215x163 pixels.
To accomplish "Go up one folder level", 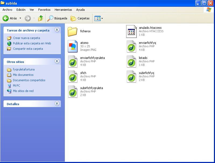I will 41,18.
